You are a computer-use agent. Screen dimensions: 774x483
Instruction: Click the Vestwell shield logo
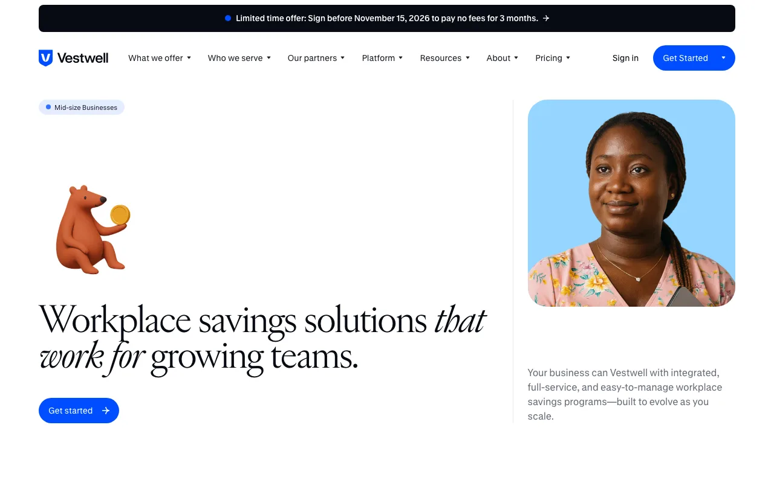[x=45, y=58]
